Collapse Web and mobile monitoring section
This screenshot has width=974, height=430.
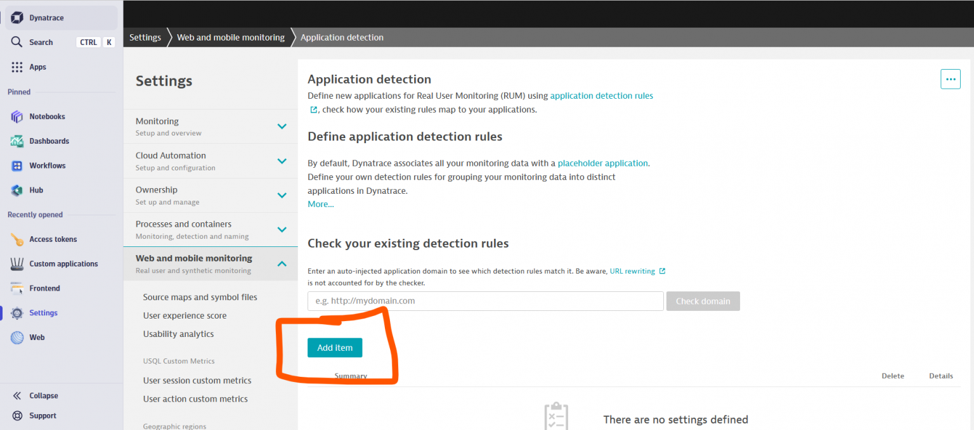tap(282, 263)
